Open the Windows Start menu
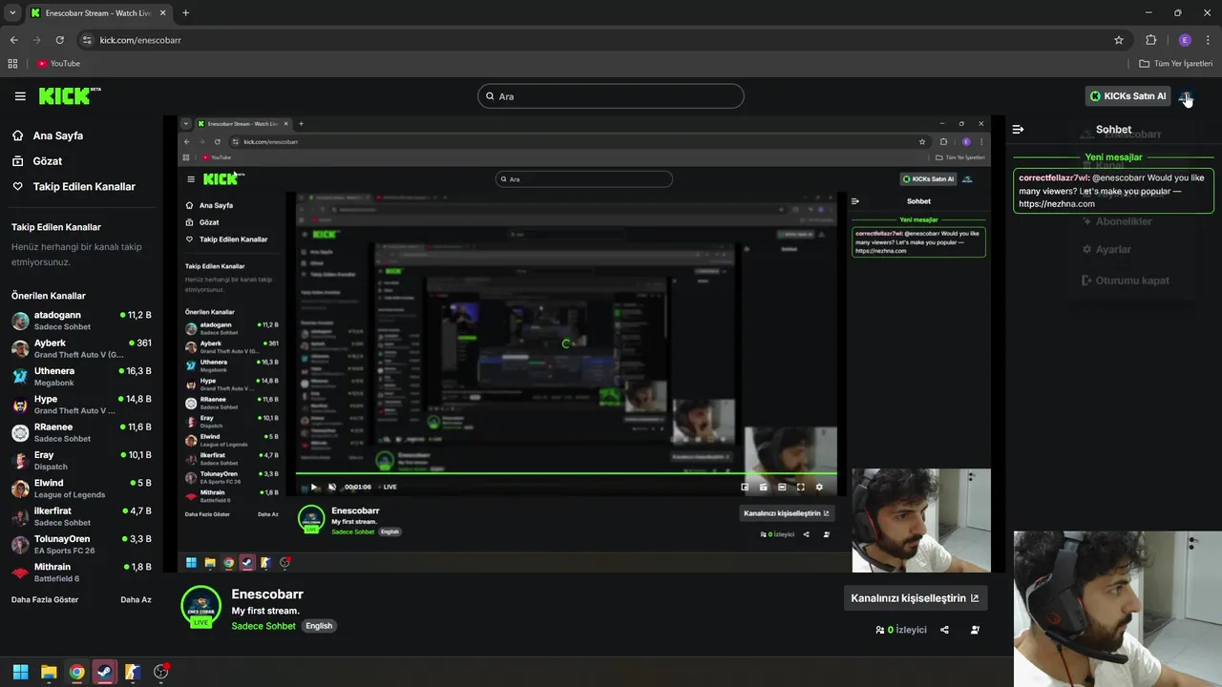Screen dimensions: 1222x687 [x=20, y=672]
